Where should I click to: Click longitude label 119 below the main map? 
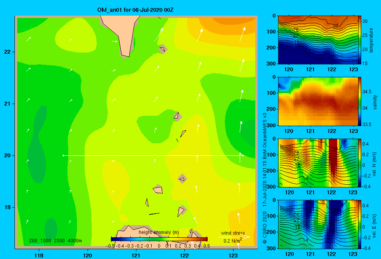(x=39, y=255)
